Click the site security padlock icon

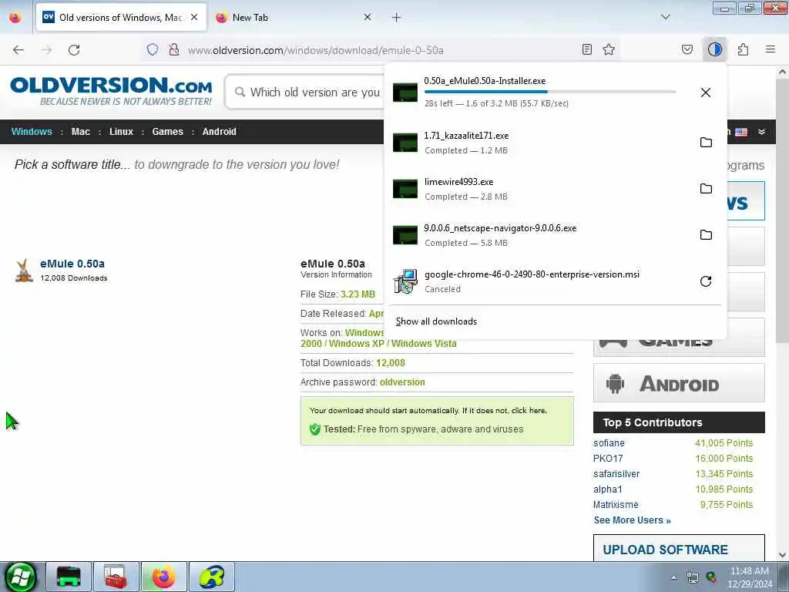pos(173,49)
